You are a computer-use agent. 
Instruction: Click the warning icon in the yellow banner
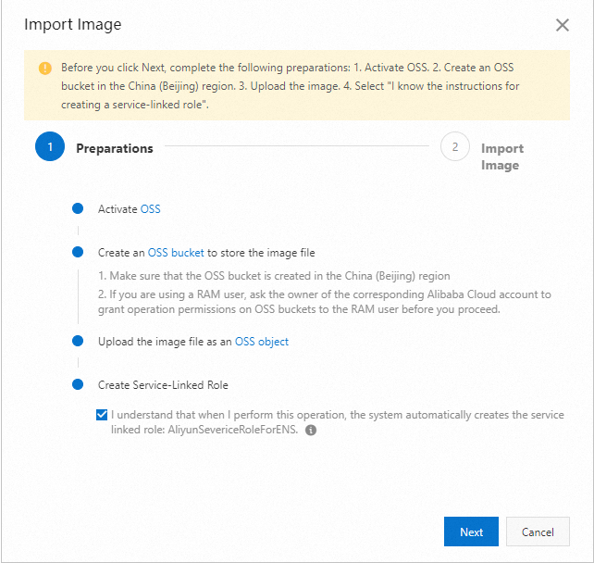point(45,69)
